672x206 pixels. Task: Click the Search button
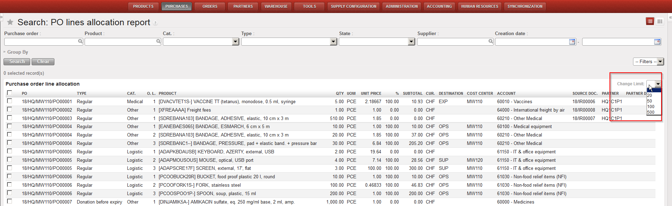click(x=17, y=62)
